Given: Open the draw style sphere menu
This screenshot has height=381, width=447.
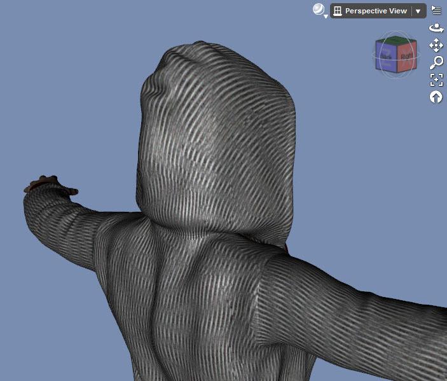Looking at the screenshot, I should [320, 10].
